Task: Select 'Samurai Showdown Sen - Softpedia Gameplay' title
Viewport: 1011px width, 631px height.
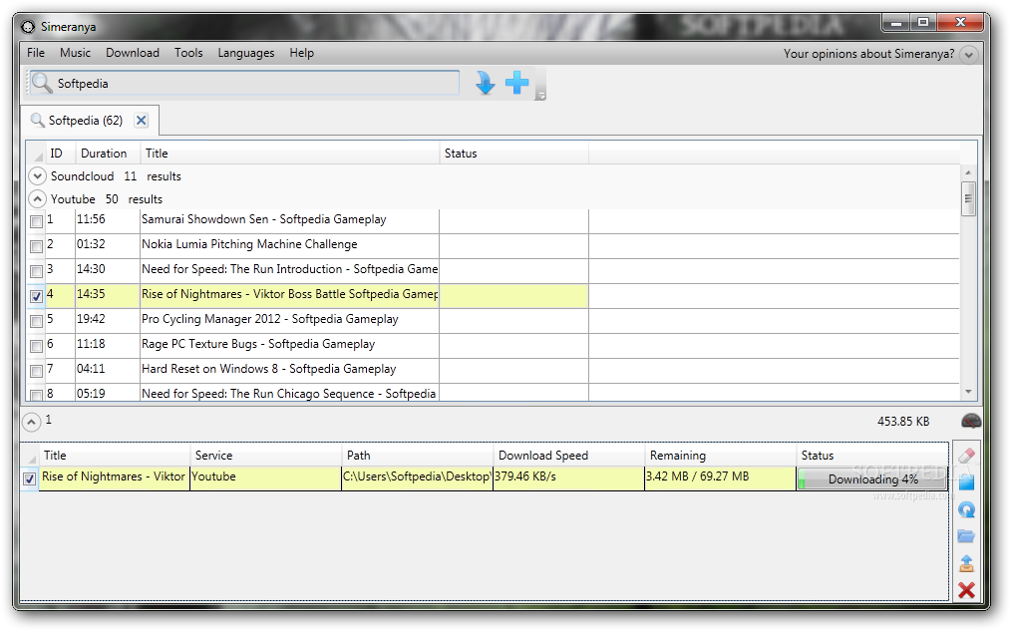Action: pos(263,219)
